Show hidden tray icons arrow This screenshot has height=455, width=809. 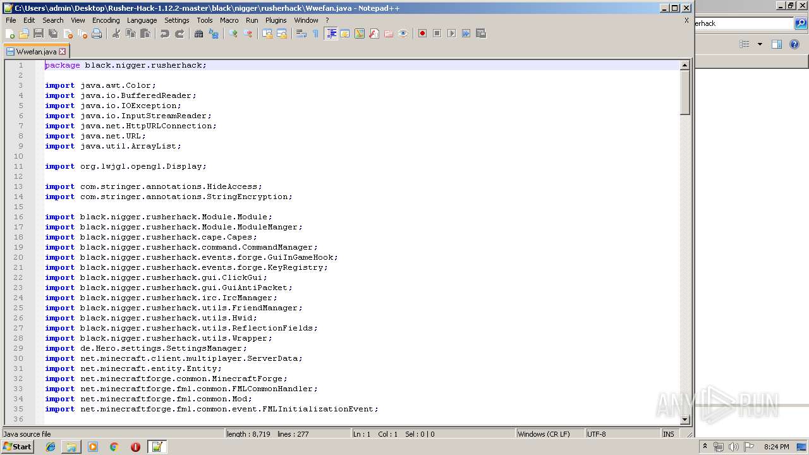pyautogui.click(x=705, y=447)
